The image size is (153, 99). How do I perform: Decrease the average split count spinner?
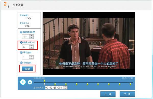[x=31, y=58]
